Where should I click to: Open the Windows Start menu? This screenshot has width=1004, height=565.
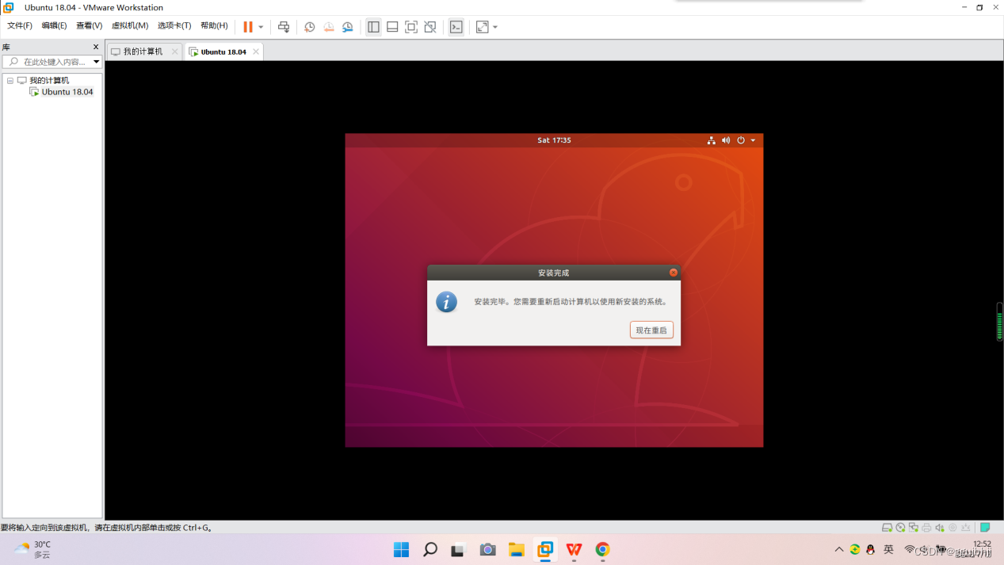click(402, 549)
